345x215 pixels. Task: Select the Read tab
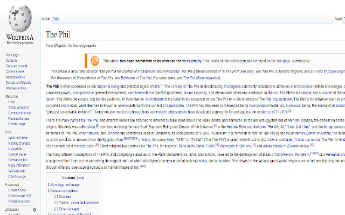(x=338, y=19)
